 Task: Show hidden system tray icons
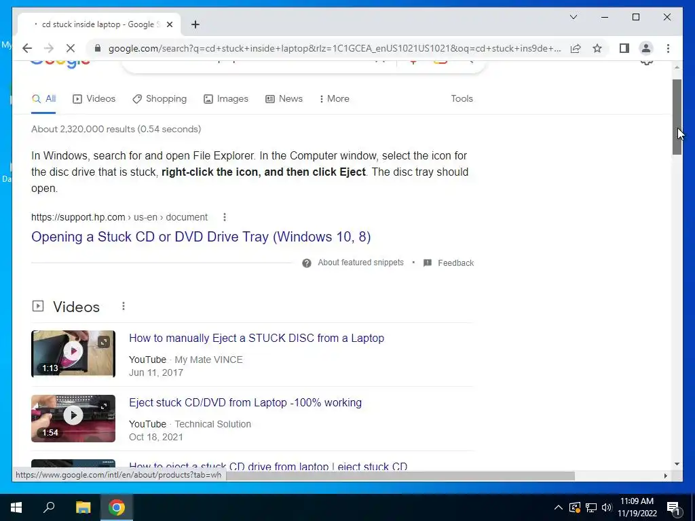click(x=559, y=507)
